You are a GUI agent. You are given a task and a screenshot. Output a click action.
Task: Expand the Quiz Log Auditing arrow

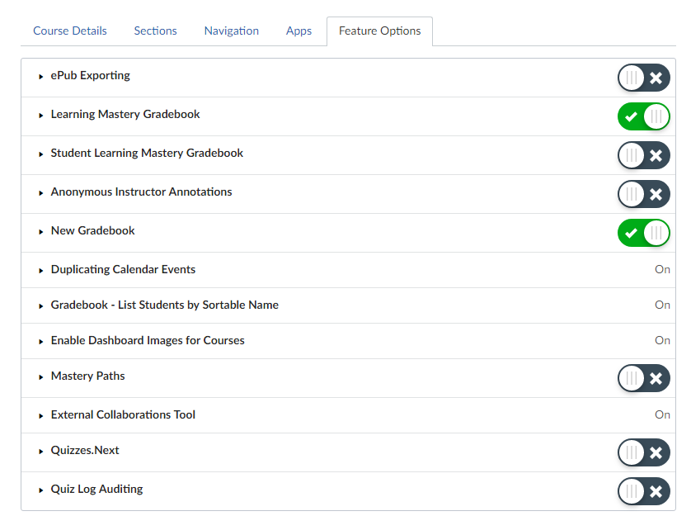[41, 490]
